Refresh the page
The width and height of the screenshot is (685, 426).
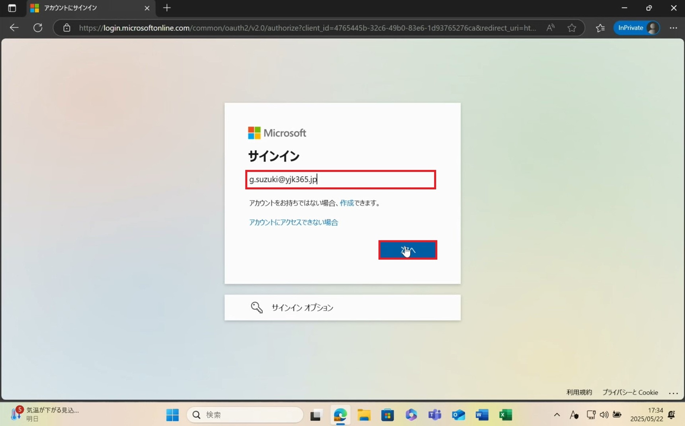click(x=38, y=28)
